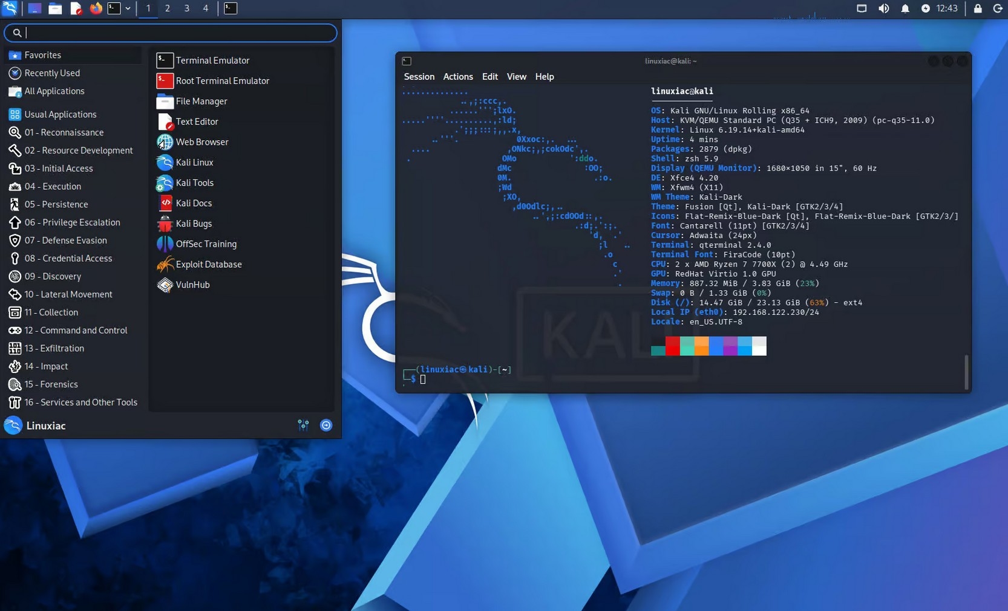This screenshot has width=1008, height=611.
Task: Switch to workspace 1
Action: pyautogui.click(x=148, y=8)
